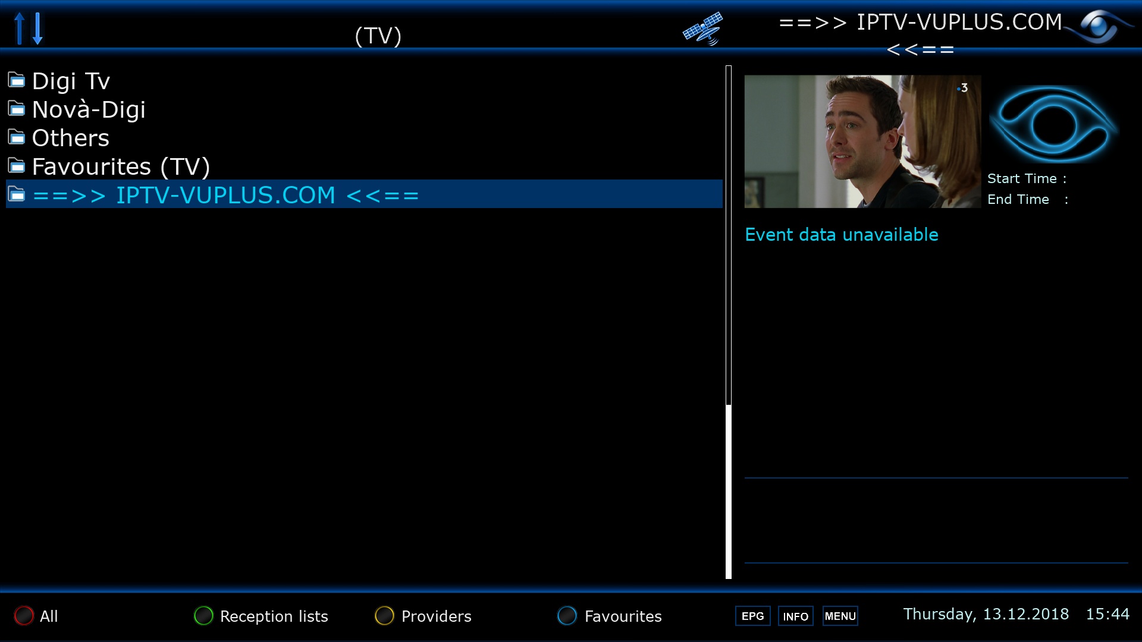1142x642 pixels.
Task: Click the satellite dish icon
Action: (x=703, y=28)
